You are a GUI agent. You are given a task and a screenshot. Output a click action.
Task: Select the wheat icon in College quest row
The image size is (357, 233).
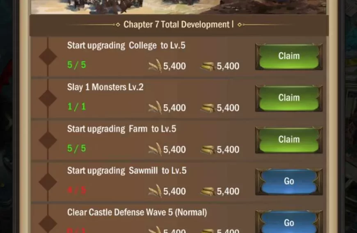tap(155, 66)
